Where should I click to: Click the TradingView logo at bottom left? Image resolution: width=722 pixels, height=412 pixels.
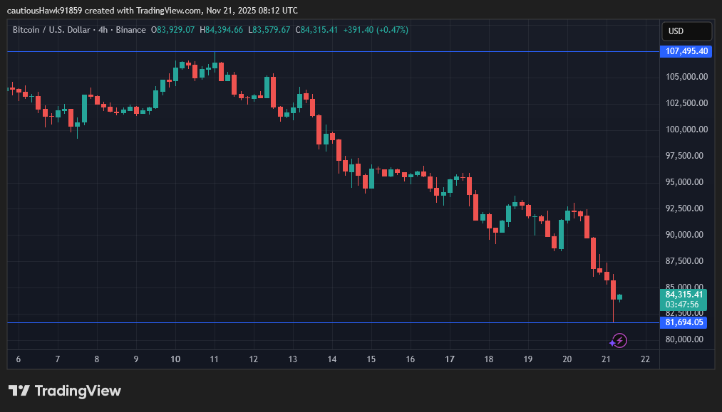point(64,390)
